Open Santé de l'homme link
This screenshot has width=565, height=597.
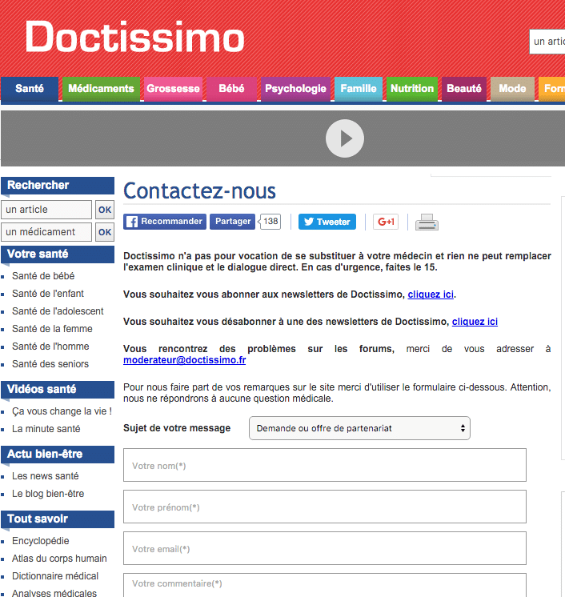coord(50,346)
